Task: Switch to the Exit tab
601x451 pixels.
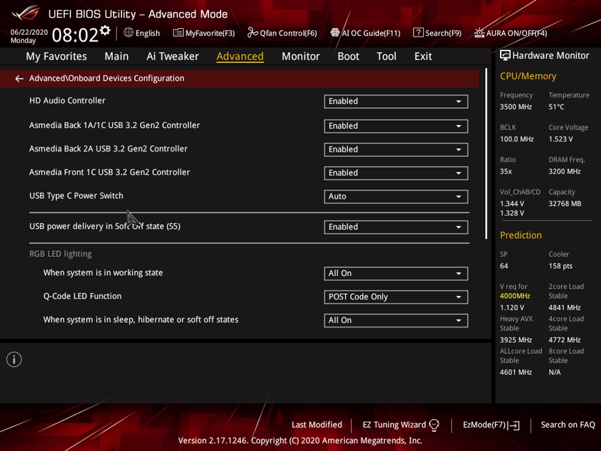Action: (423, 57)
